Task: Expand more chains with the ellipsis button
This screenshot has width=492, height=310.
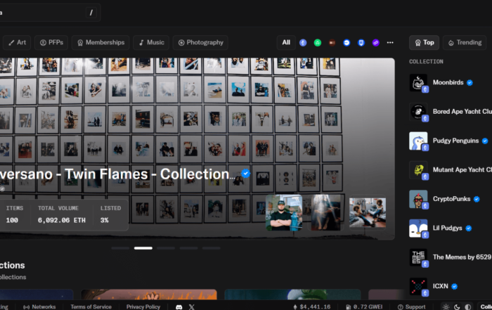Action: 390,43
